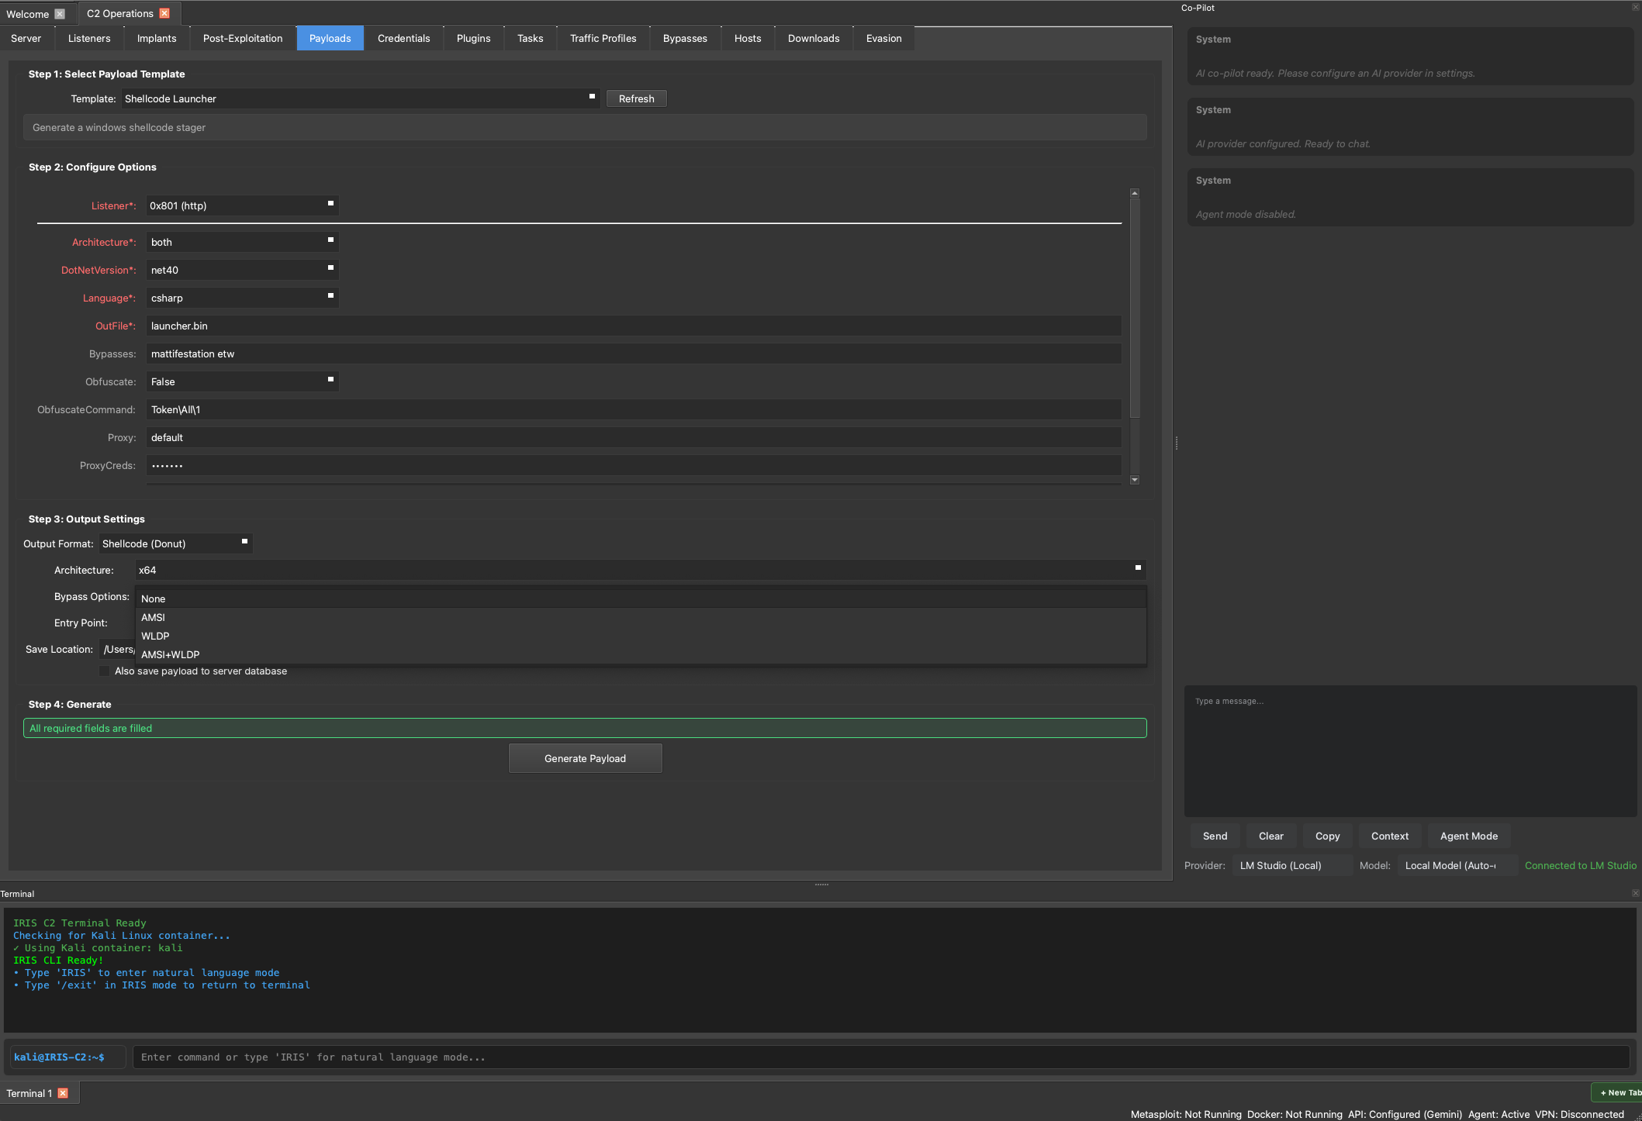Expand the DotNetVersion dropdown
Screen dimensions: 1642x1121
click(x=242, y=270)
